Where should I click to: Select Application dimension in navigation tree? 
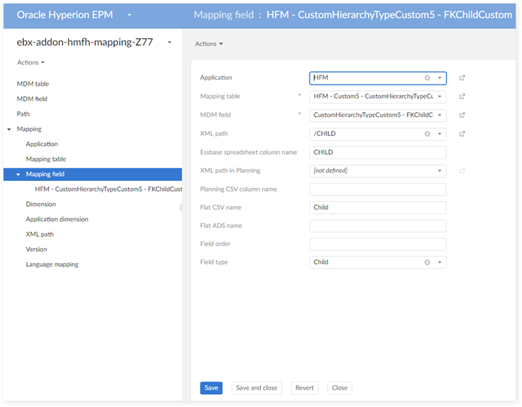coord(57,219)
